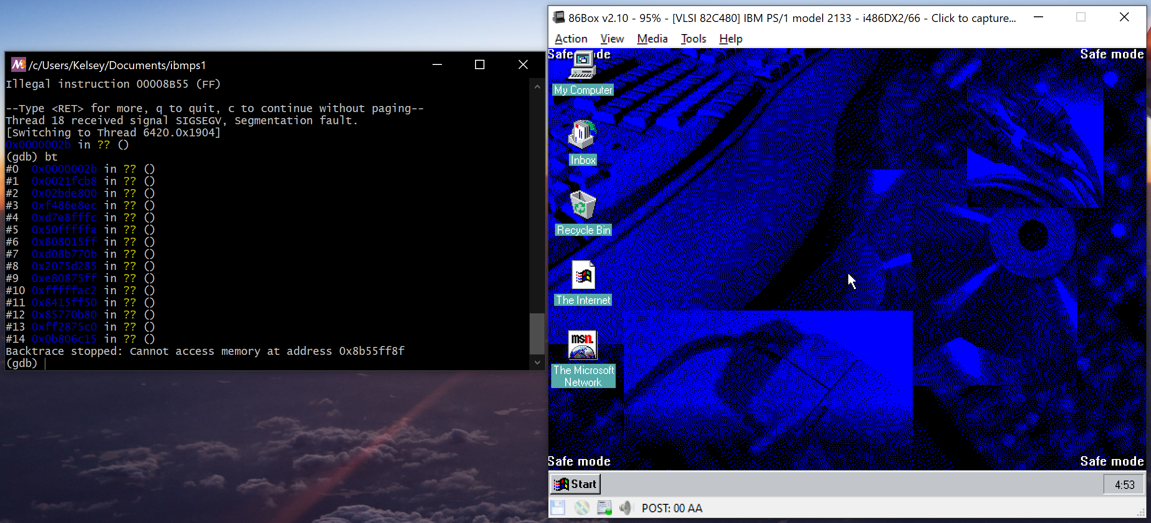Launch The Internet desktop icon
Screen dimensions: 1151x523
582,279
